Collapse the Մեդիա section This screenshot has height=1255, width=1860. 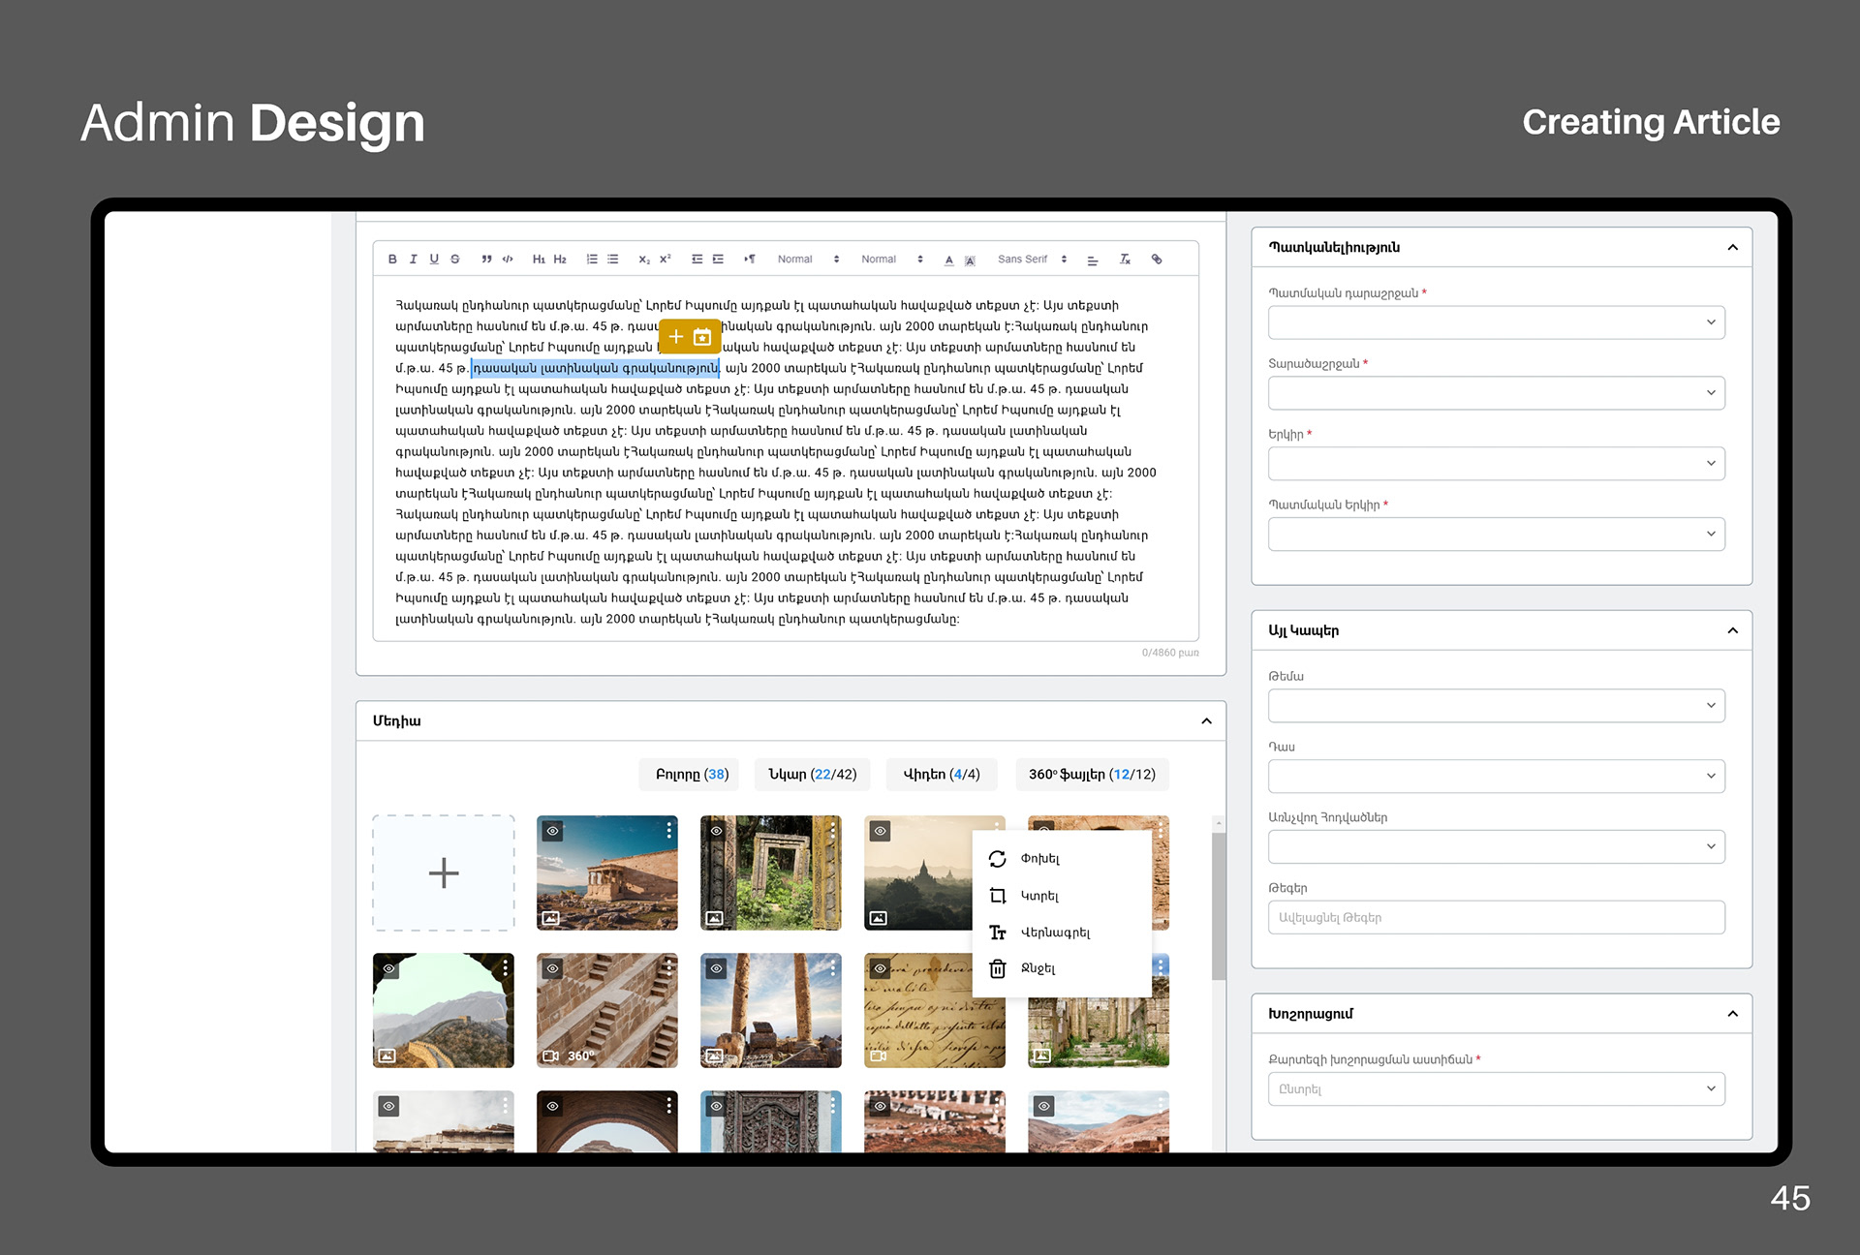click(1206, 720)
